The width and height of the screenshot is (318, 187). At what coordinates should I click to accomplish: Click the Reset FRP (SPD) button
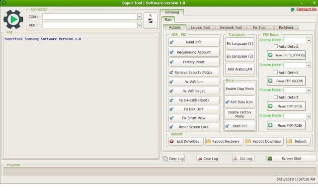[x=286, y=106]
